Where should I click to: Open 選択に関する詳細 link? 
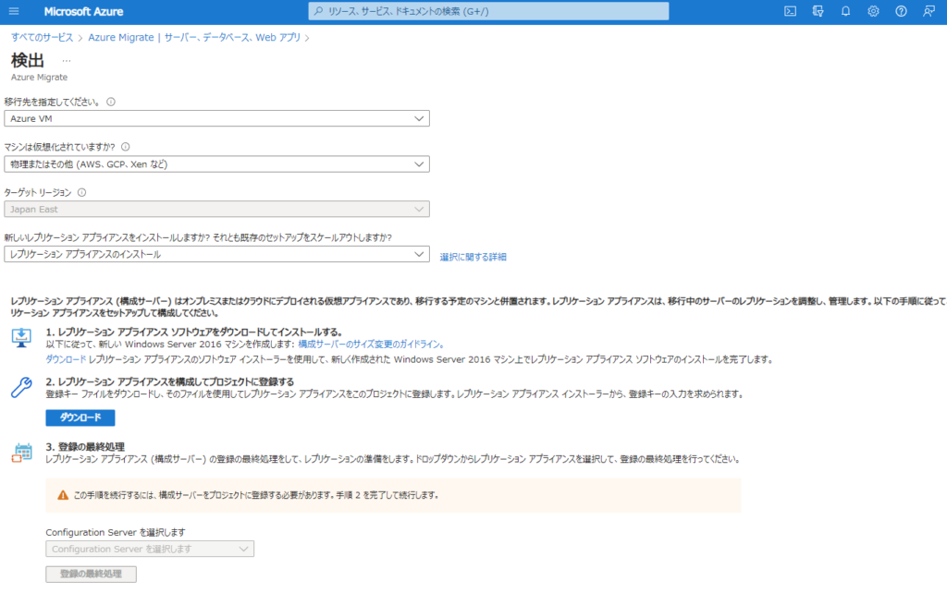(473, 257)
